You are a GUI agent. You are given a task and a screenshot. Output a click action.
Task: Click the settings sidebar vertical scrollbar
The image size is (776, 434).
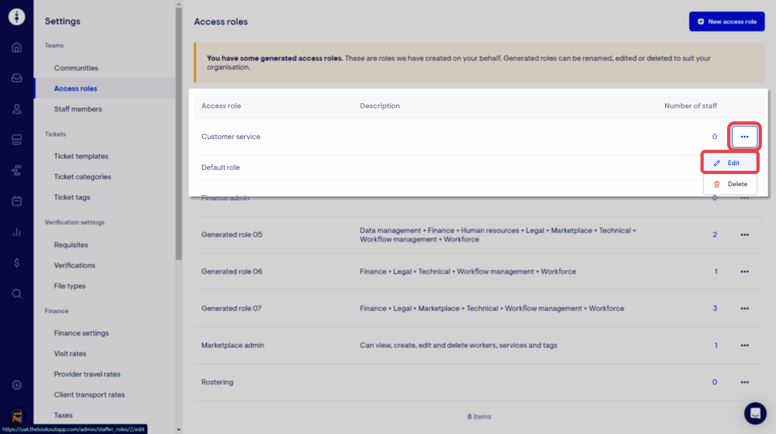179,140
